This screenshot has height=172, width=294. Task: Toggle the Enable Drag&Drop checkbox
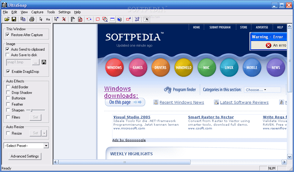pos(8,71)
